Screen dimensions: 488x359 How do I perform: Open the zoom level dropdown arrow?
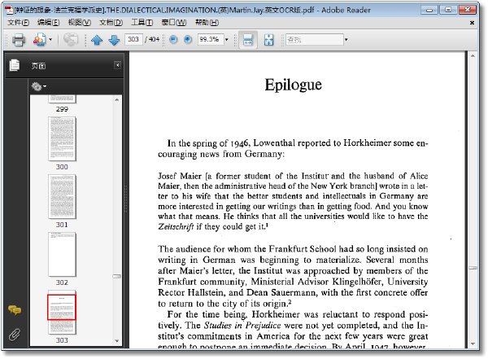pos(227,40)
